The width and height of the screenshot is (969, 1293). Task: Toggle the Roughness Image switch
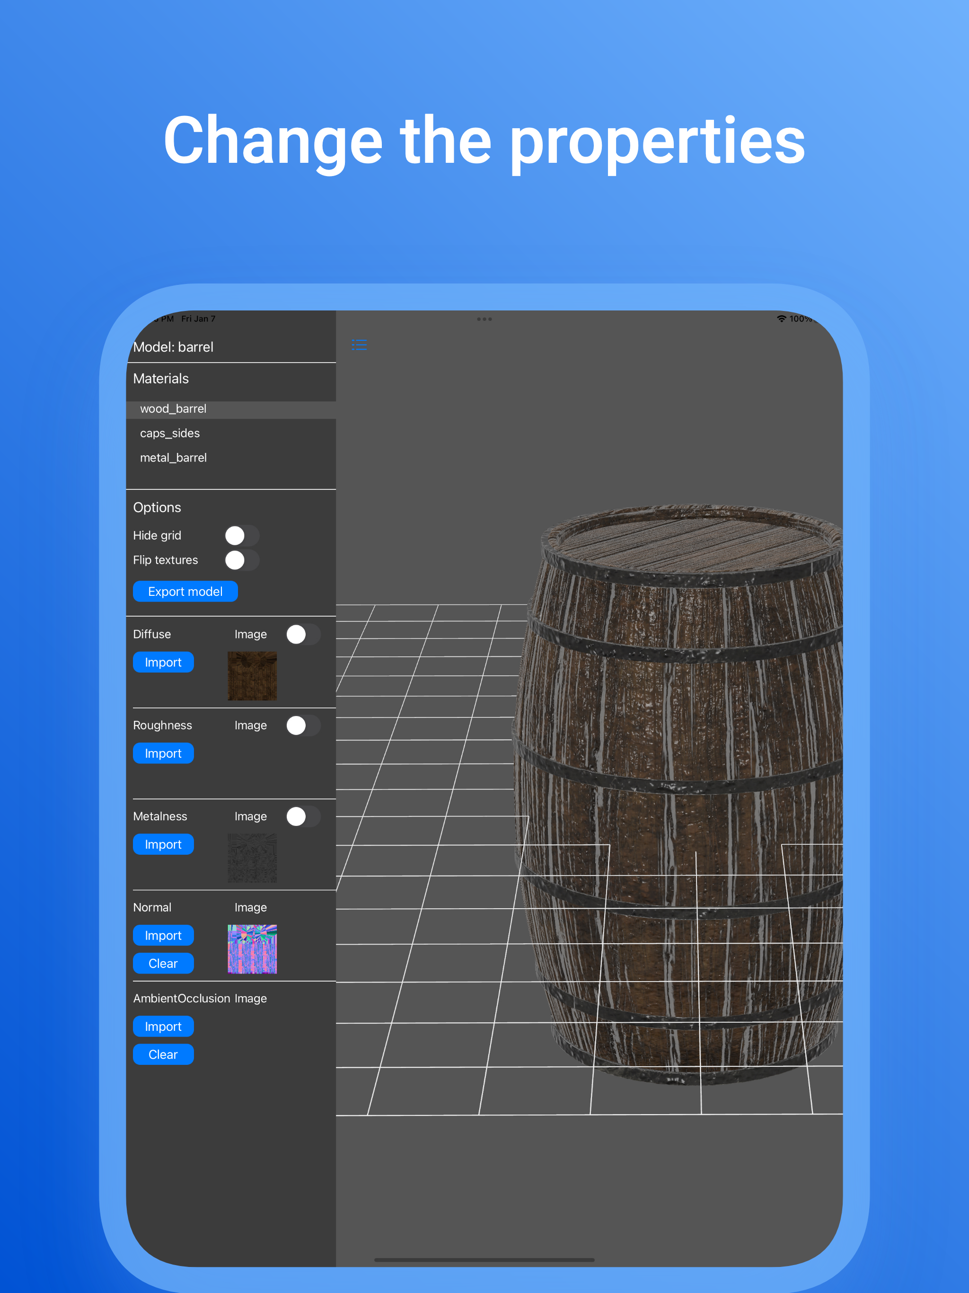click(x=303, y=726)
